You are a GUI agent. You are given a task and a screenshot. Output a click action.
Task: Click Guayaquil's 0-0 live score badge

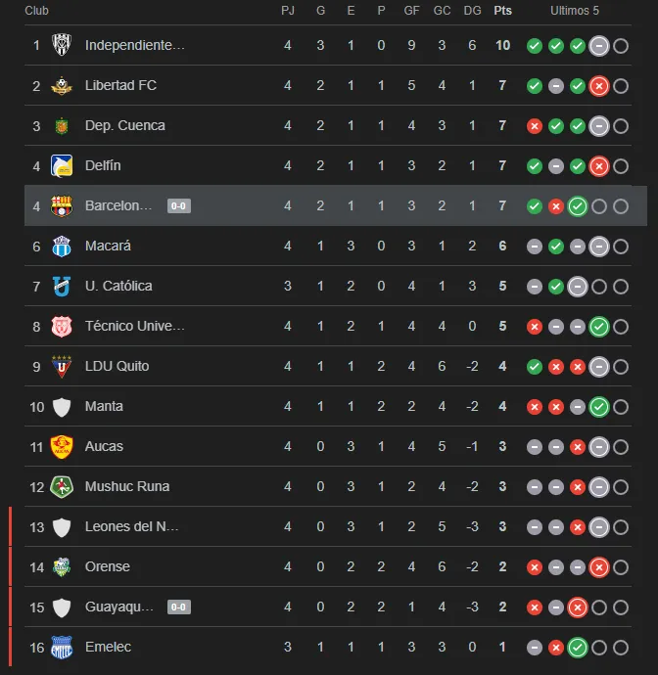pos(178,607)
